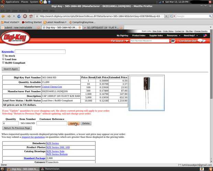
Task: Click the capacitor product photo thumbnail
Action: click(x=147, y=93)
